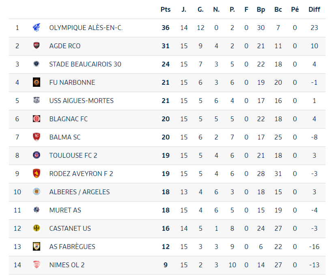Click Olympique Alès 36 points value

166,28
